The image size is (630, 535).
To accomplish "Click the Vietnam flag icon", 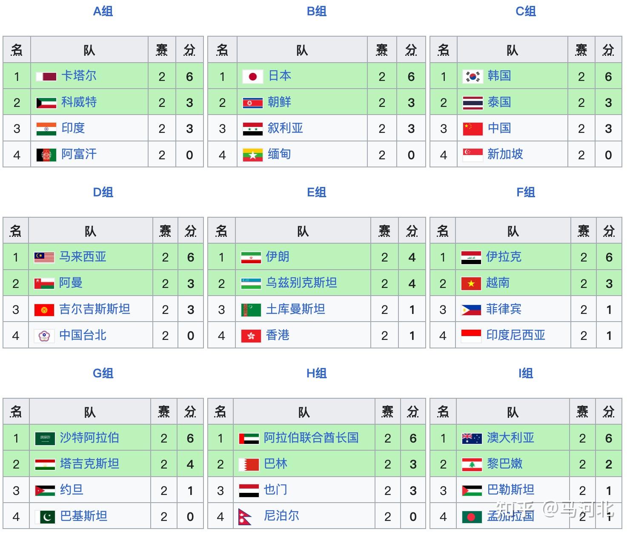I will [x=471, y=283].
